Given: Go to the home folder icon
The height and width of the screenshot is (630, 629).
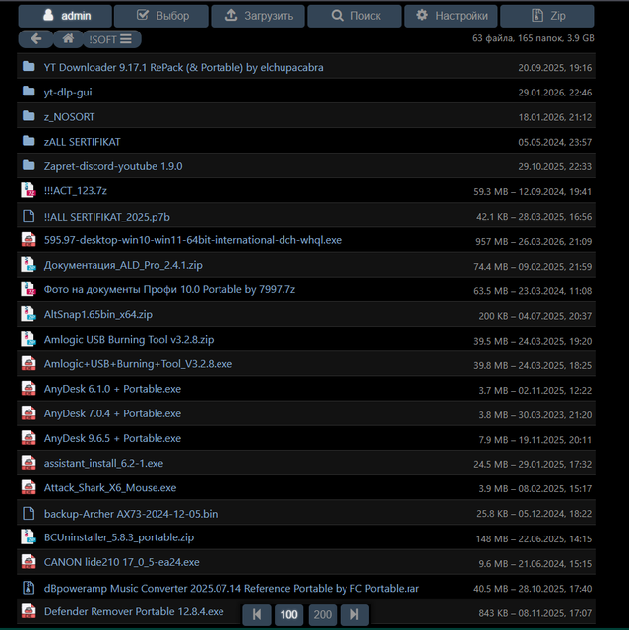Looking at the screenshot, I should tap(68, 39).
